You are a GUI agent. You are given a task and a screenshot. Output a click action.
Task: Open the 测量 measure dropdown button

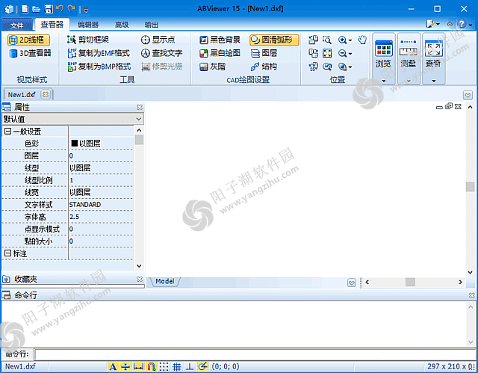(x=409, y=58)
